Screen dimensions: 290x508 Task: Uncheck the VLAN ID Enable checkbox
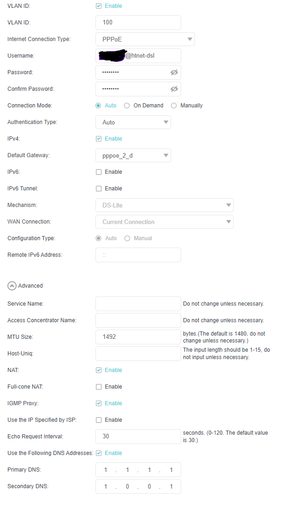[99, 6]
